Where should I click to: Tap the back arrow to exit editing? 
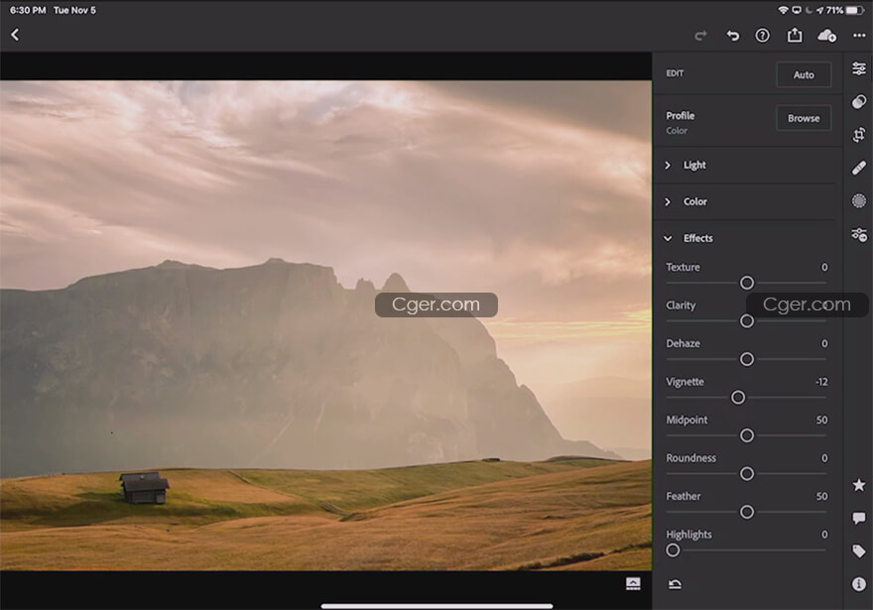pos(15,35)
